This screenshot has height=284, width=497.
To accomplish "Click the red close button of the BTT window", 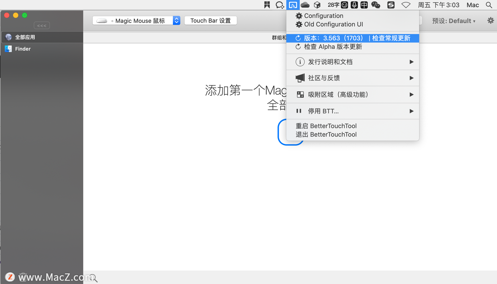I will (x=7, y=15).
